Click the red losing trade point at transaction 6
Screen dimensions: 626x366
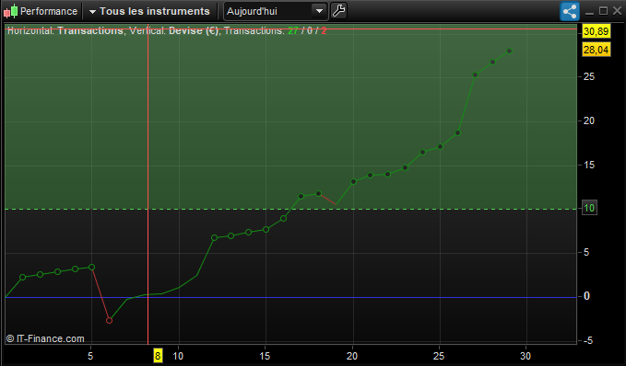coord(109,320)
